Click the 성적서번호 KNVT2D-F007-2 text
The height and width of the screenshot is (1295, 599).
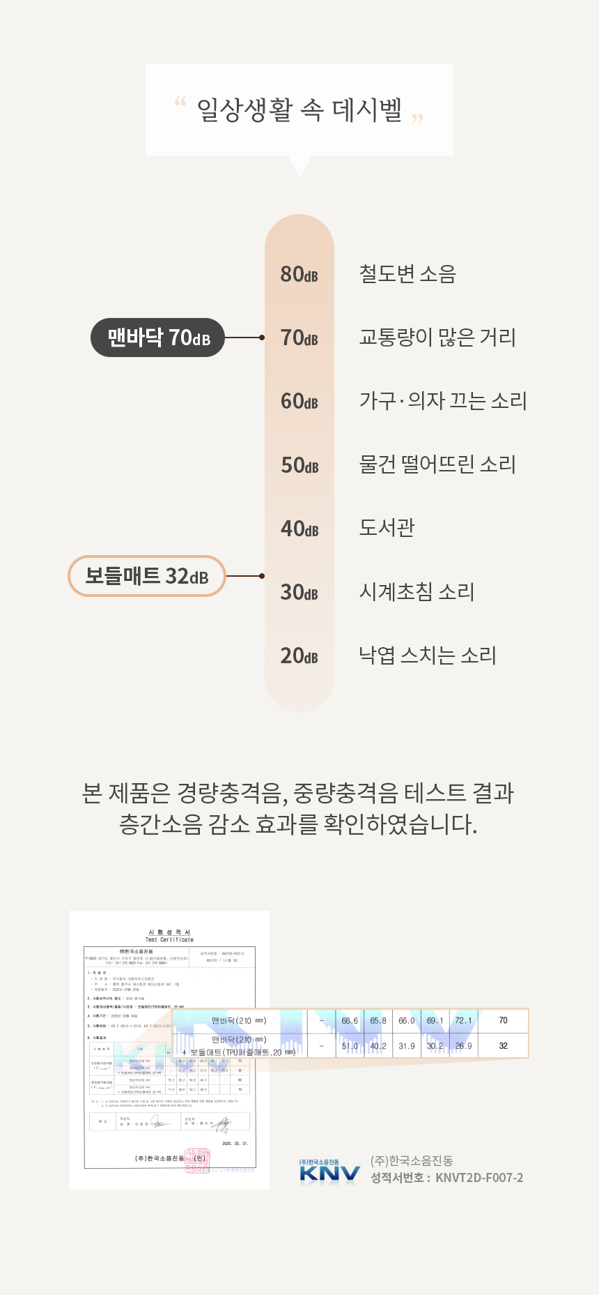(446, 1178)
